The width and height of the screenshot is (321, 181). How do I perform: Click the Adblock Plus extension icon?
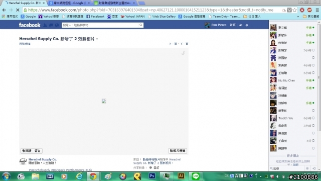(309, 10)
